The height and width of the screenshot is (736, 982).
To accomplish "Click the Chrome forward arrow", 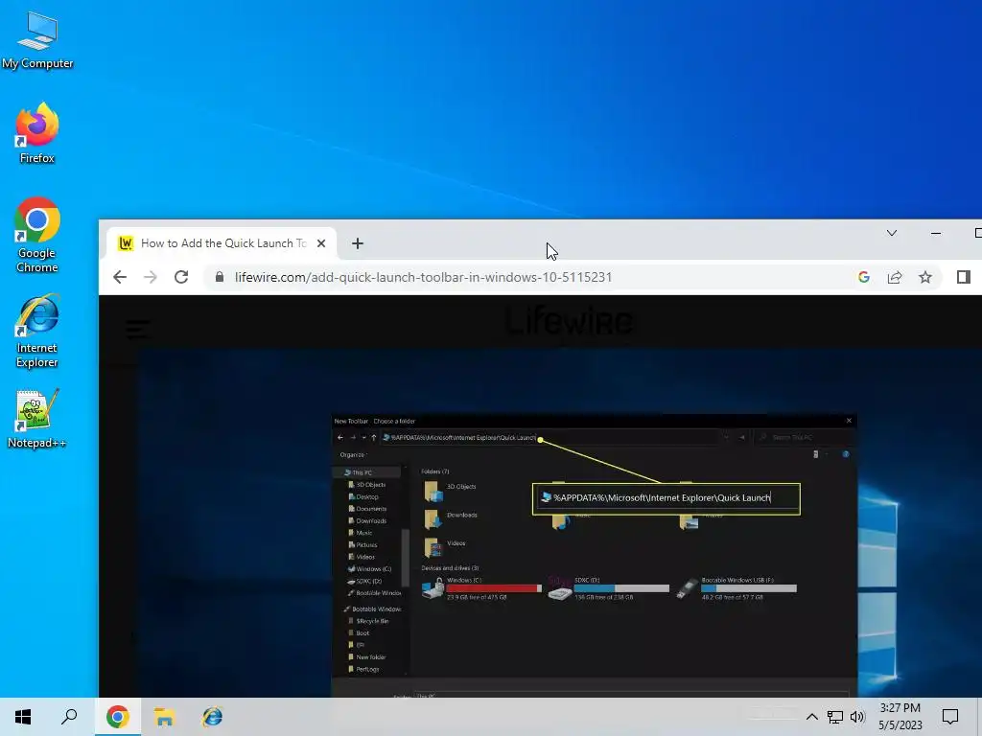I will tap(151, 277).
